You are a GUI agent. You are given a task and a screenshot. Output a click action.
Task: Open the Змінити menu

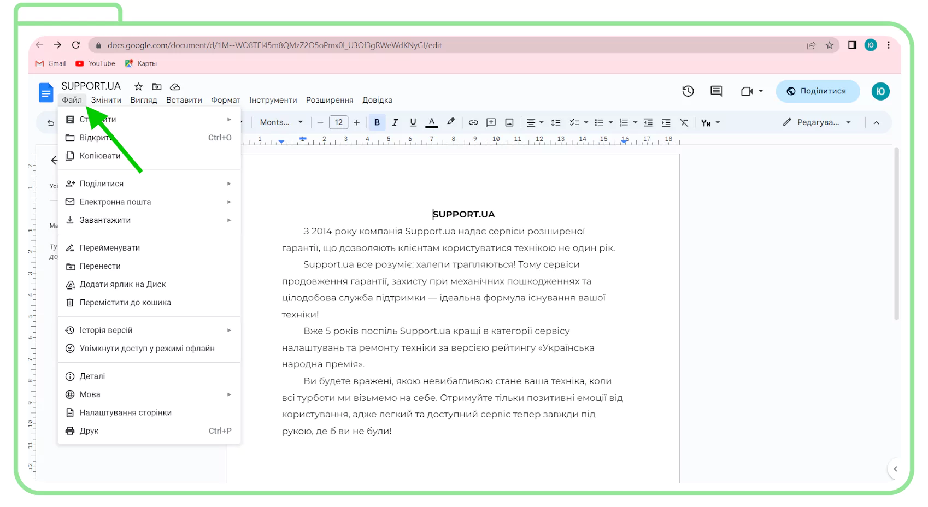point(106,100)
